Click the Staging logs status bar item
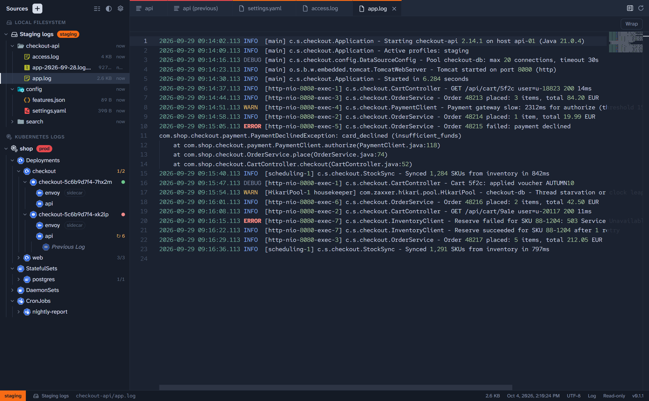Screen dimensions: 649x401 (51, 396)
